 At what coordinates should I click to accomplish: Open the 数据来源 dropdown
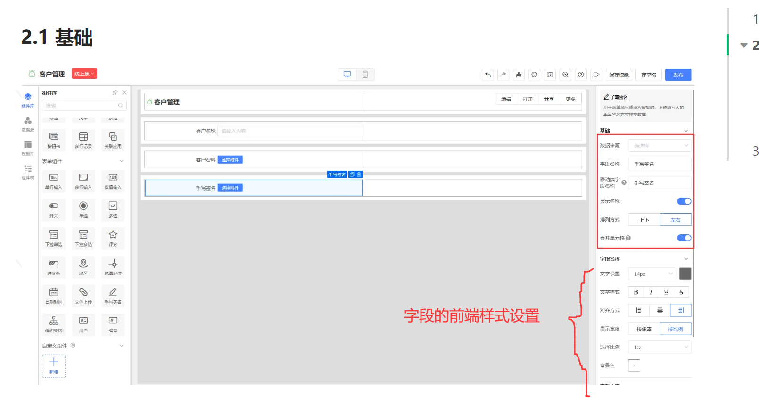coord(660,146)
